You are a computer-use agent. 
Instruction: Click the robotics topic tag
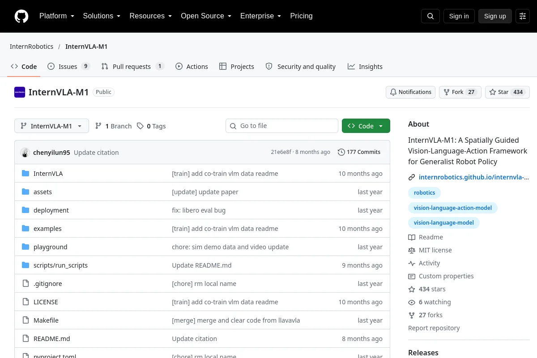[x=425, y=193]
